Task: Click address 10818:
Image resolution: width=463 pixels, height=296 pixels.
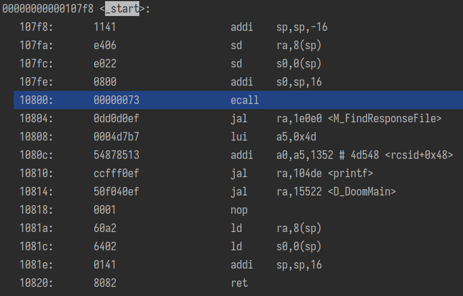Action: [x=37, y=210]
